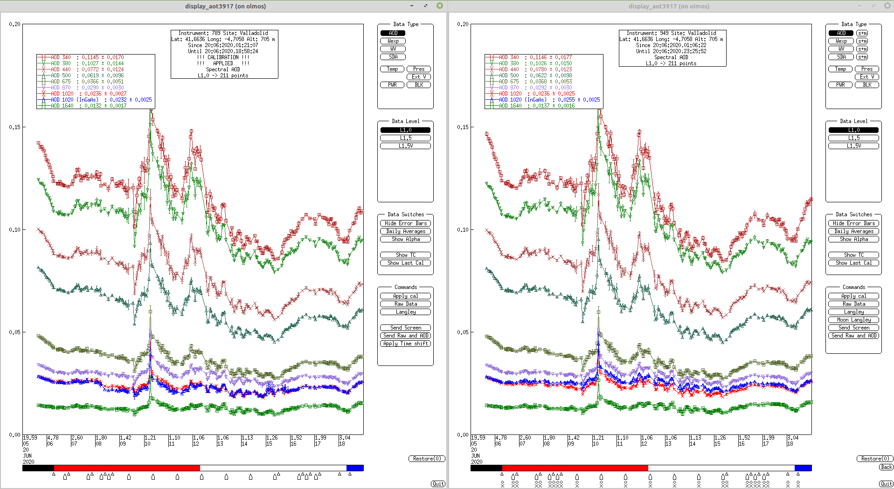
Task: Select SDA data type in right window
Action: 841,57
